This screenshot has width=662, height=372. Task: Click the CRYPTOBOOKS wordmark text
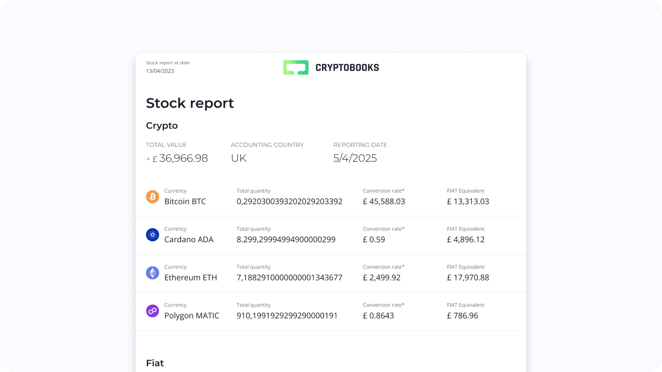point(348,67)
